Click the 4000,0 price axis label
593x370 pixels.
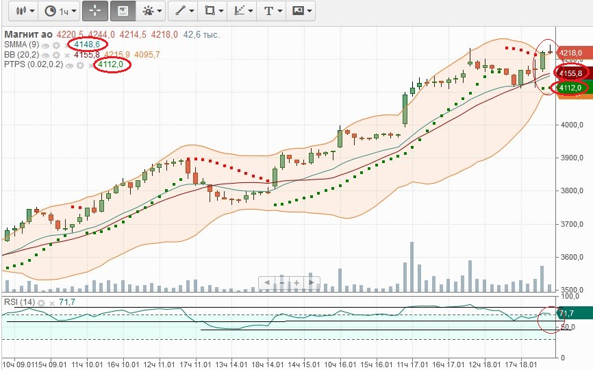[572, 125]
